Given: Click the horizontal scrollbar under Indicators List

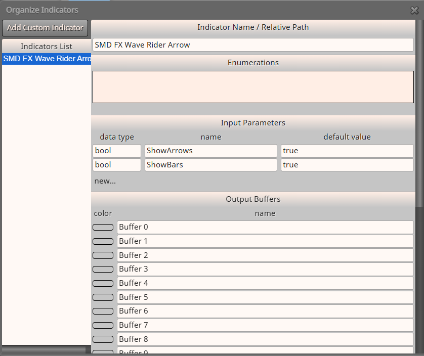Looking at the screenshot, I should tap(44, 350).
